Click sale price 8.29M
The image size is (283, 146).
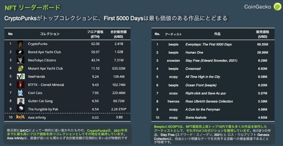pos(262,61)
